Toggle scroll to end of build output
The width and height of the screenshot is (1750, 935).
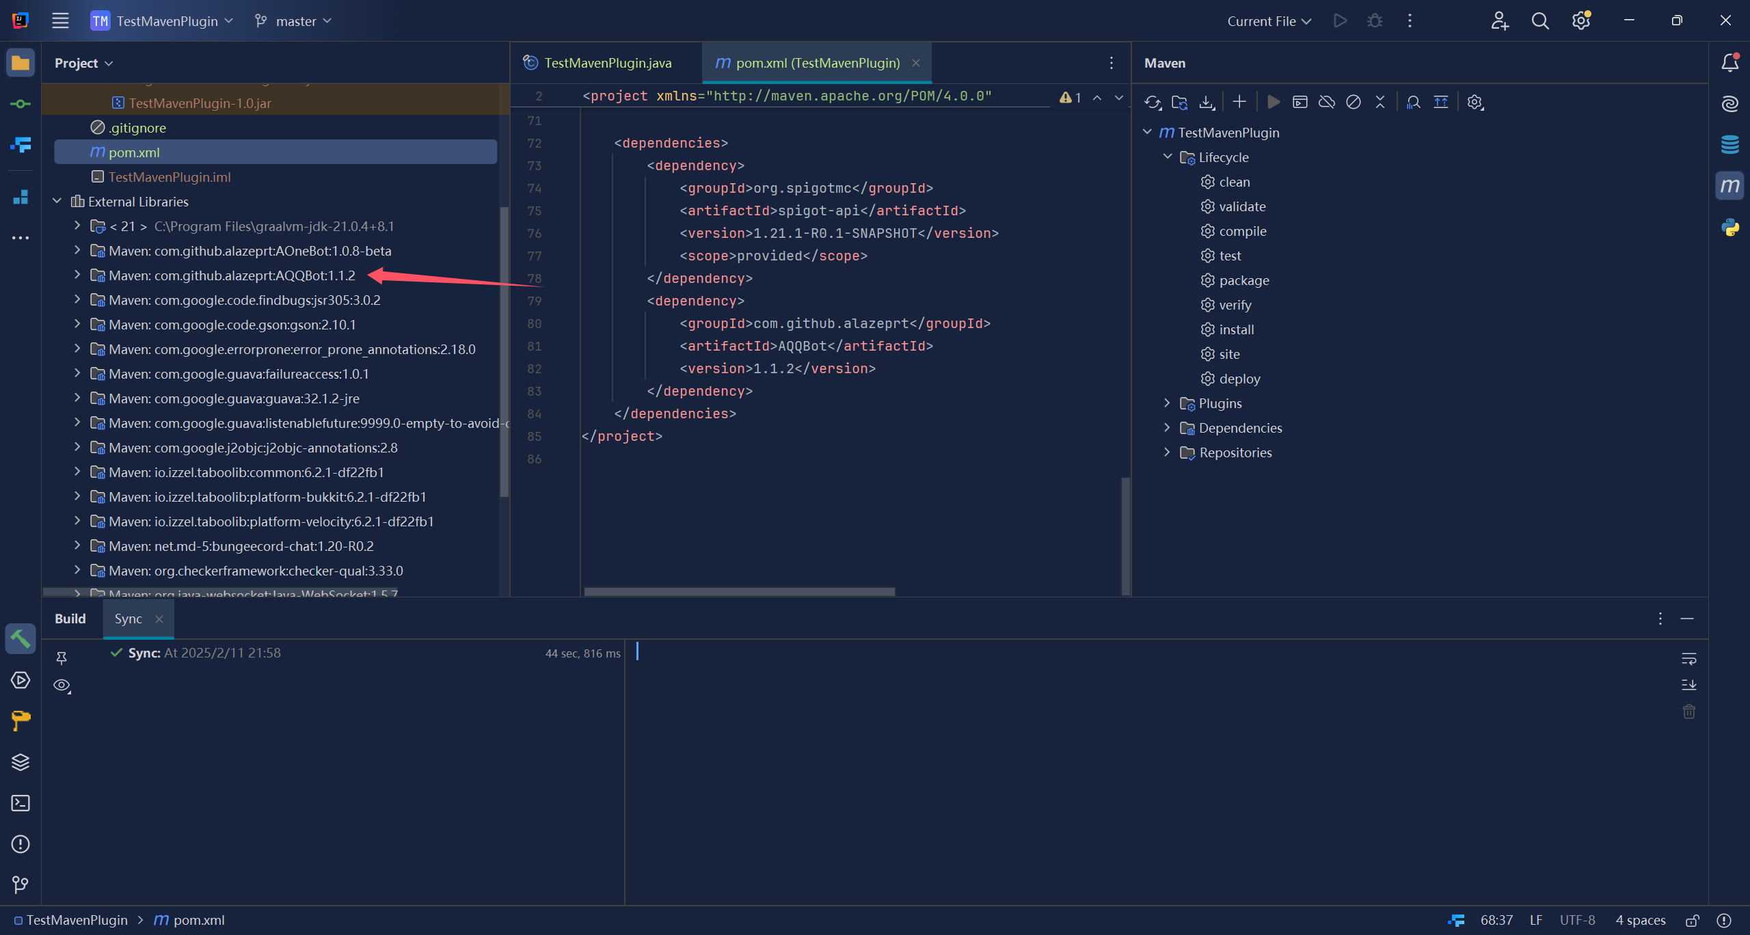click(x=1688, y=685)
